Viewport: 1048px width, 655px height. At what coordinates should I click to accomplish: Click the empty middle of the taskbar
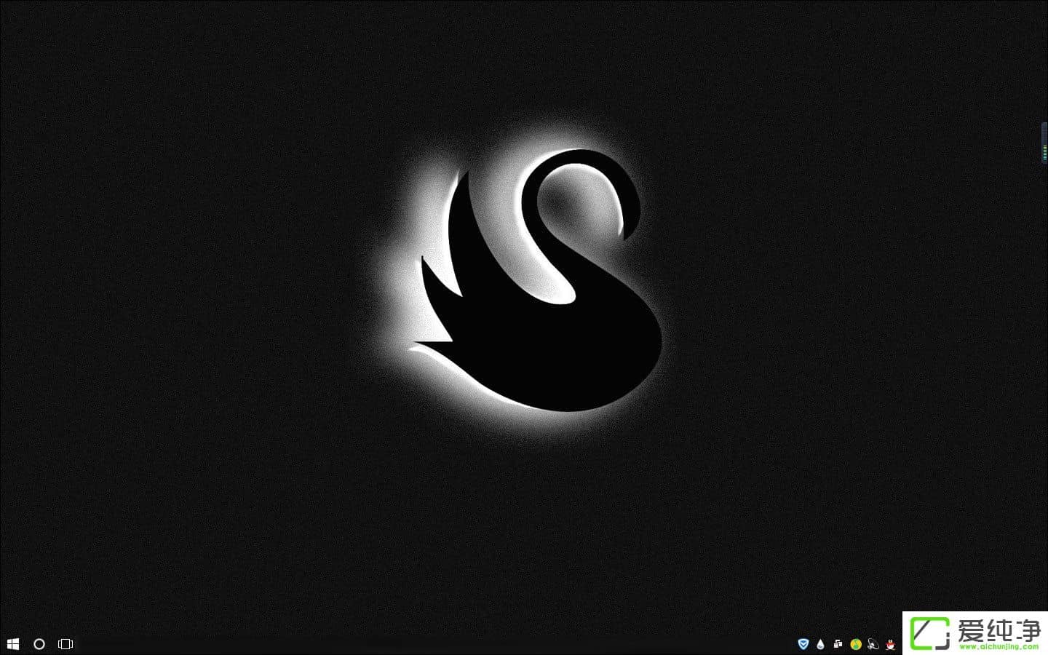click(x=437, y=644)
